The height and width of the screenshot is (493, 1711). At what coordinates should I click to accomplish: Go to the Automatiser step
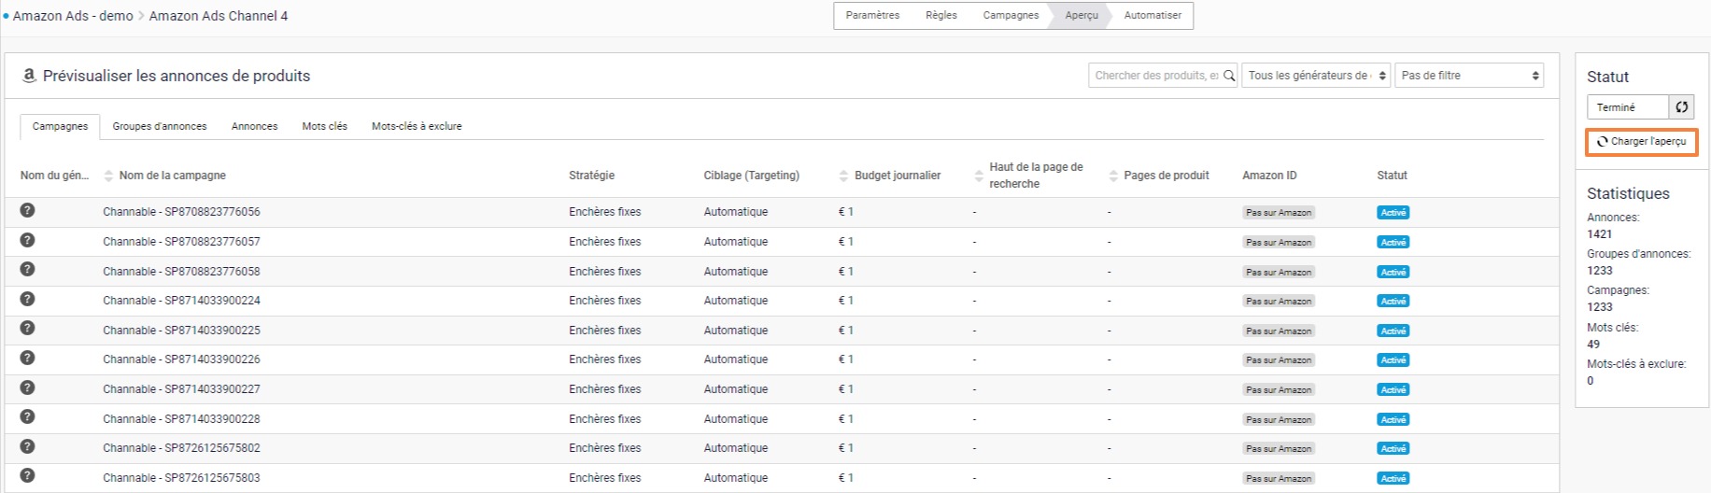coord(1152,16)
